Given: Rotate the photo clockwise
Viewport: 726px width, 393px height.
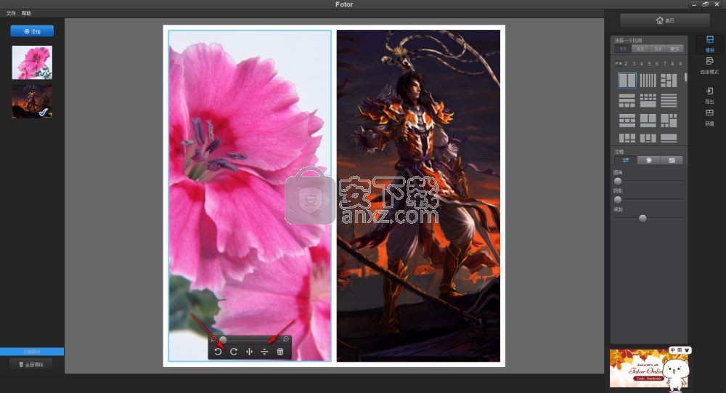Looking at the screenshot, I should (234, 352).
